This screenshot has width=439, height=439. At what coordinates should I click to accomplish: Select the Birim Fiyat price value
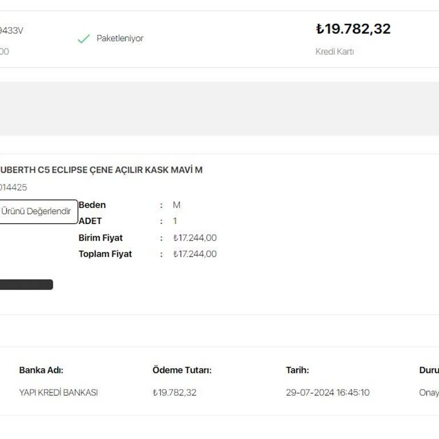[x=195, y=238]
